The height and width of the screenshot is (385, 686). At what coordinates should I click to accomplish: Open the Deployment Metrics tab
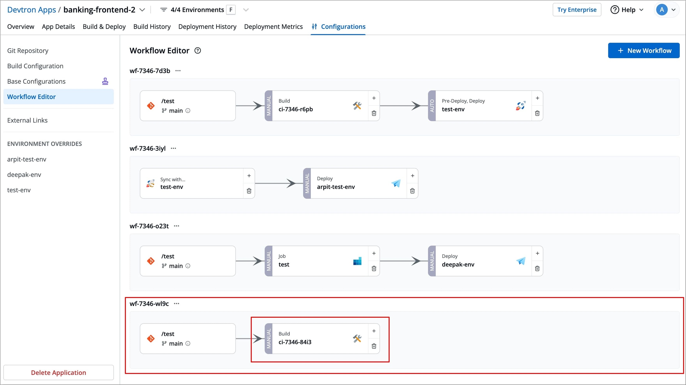[x=273, y=27]
